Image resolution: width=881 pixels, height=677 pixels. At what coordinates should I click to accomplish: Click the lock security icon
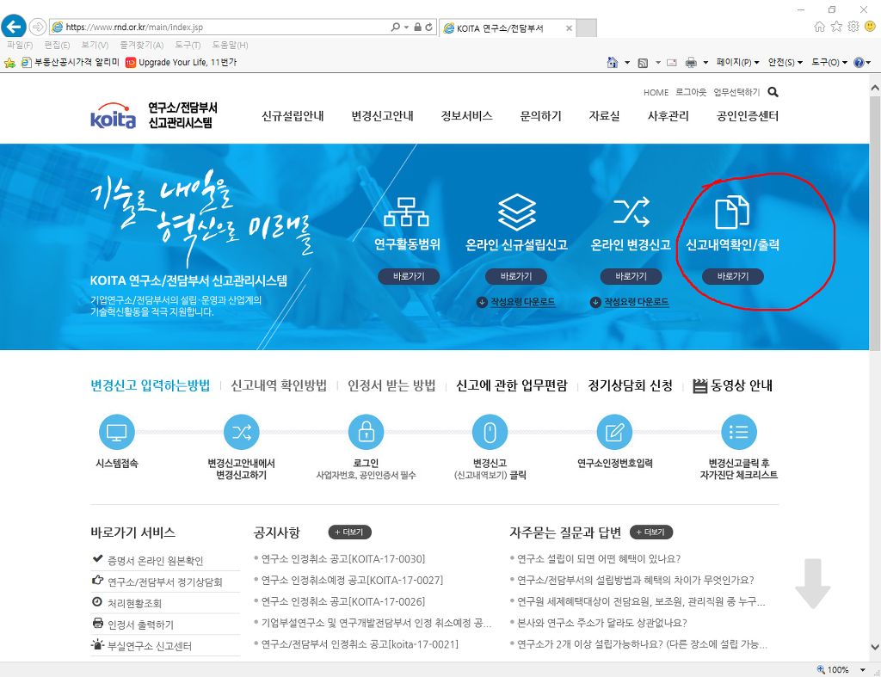(417, 27)
